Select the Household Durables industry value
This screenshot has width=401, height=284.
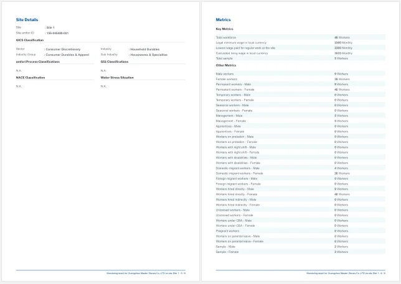pyautogui.click(x=144, y=49)
